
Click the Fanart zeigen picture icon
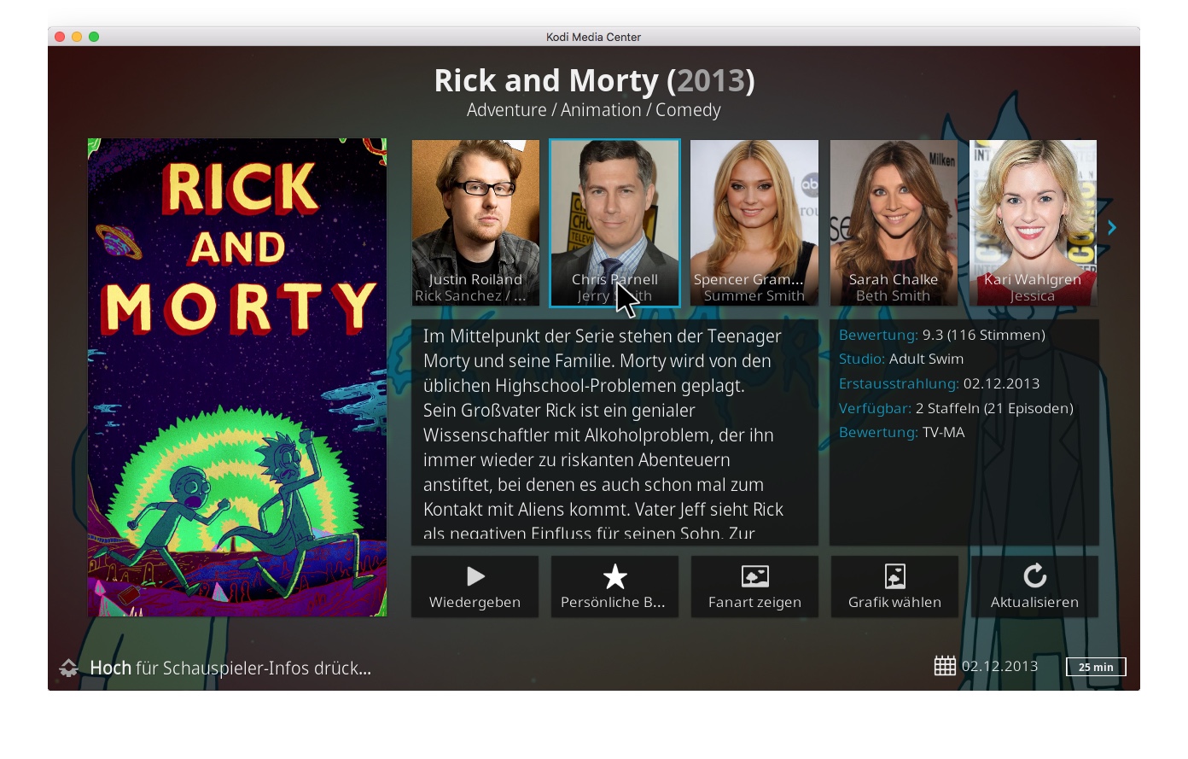click(754, 576)
